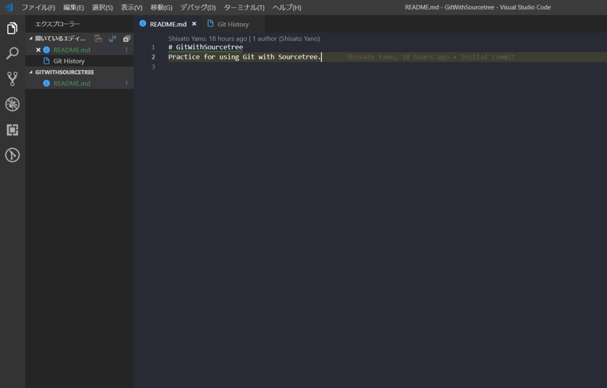
Task: Click info icon on README.md tab
Action: tap(143, 24)
